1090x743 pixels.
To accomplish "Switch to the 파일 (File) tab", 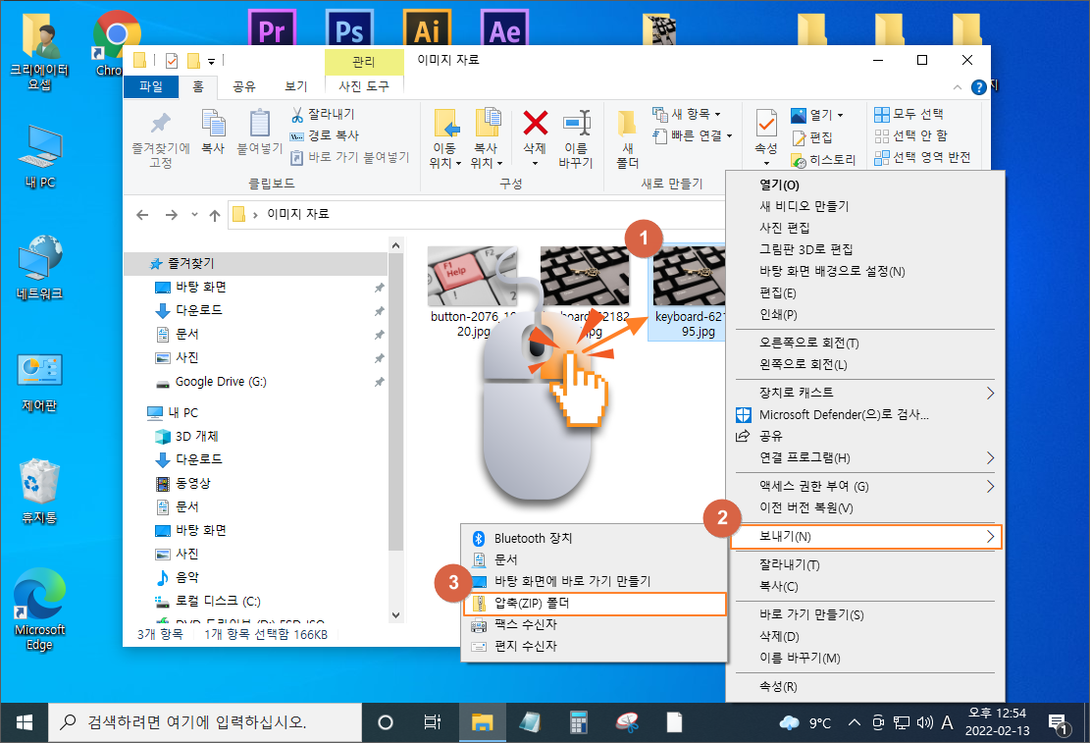I will (x=151, y=86).
